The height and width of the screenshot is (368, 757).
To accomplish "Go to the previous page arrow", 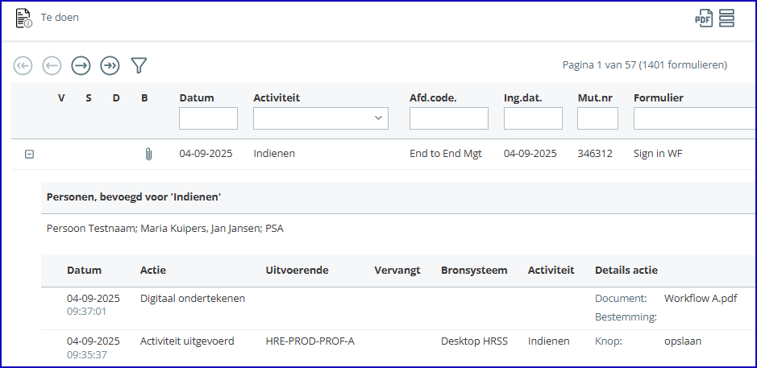I will [x=52, y=65].
